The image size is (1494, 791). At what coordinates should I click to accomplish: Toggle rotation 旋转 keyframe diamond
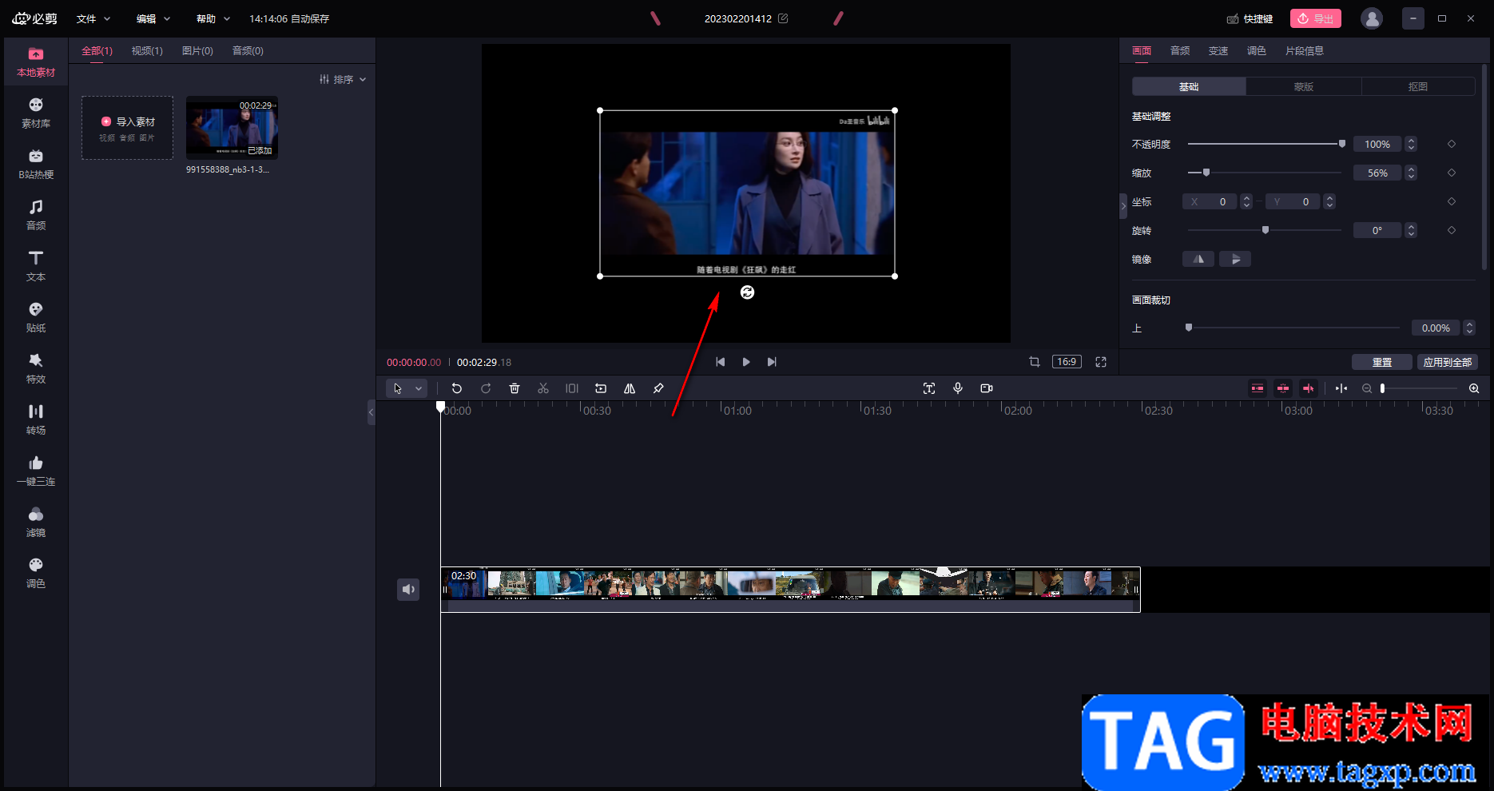click(1452, 230)
